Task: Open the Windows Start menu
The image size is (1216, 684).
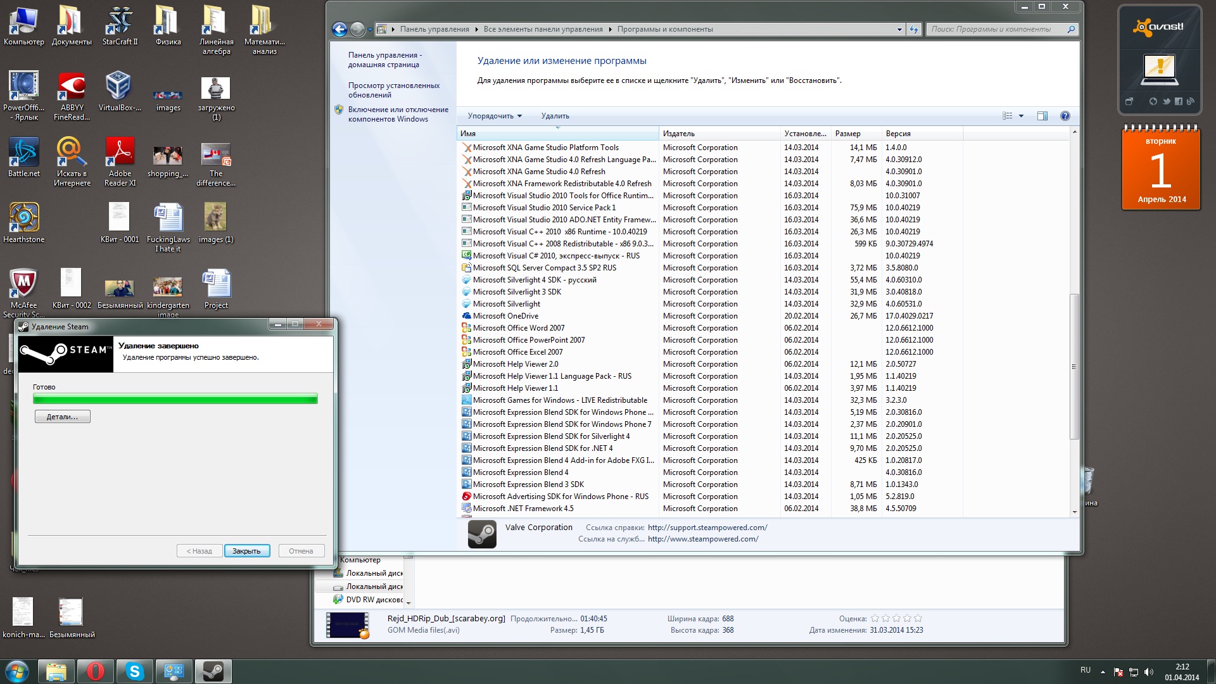Action: (17, 671)
